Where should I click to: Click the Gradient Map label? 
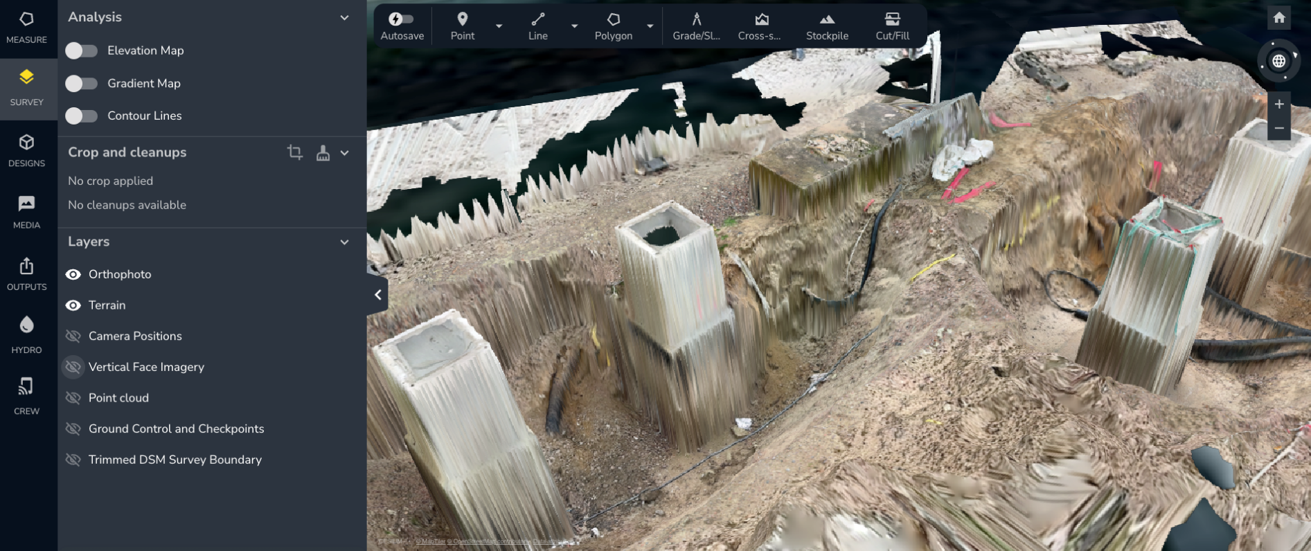(144, 83)
